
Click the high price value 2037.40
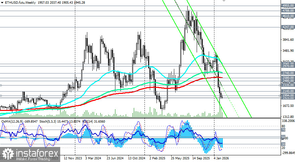click(x=56, y=3)
